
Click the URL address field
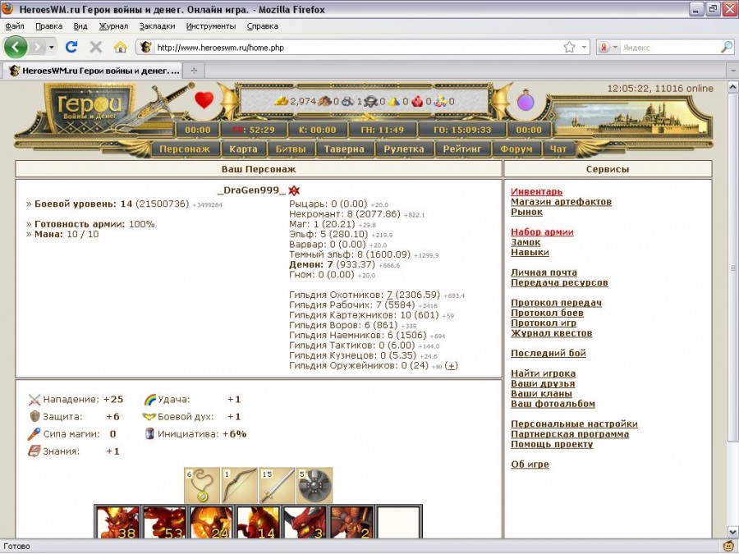[358, 48]
